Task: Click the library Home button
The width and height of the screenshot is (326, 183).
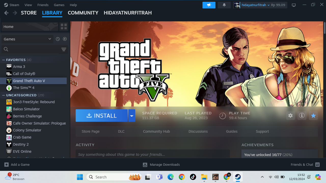Action: 30,27
